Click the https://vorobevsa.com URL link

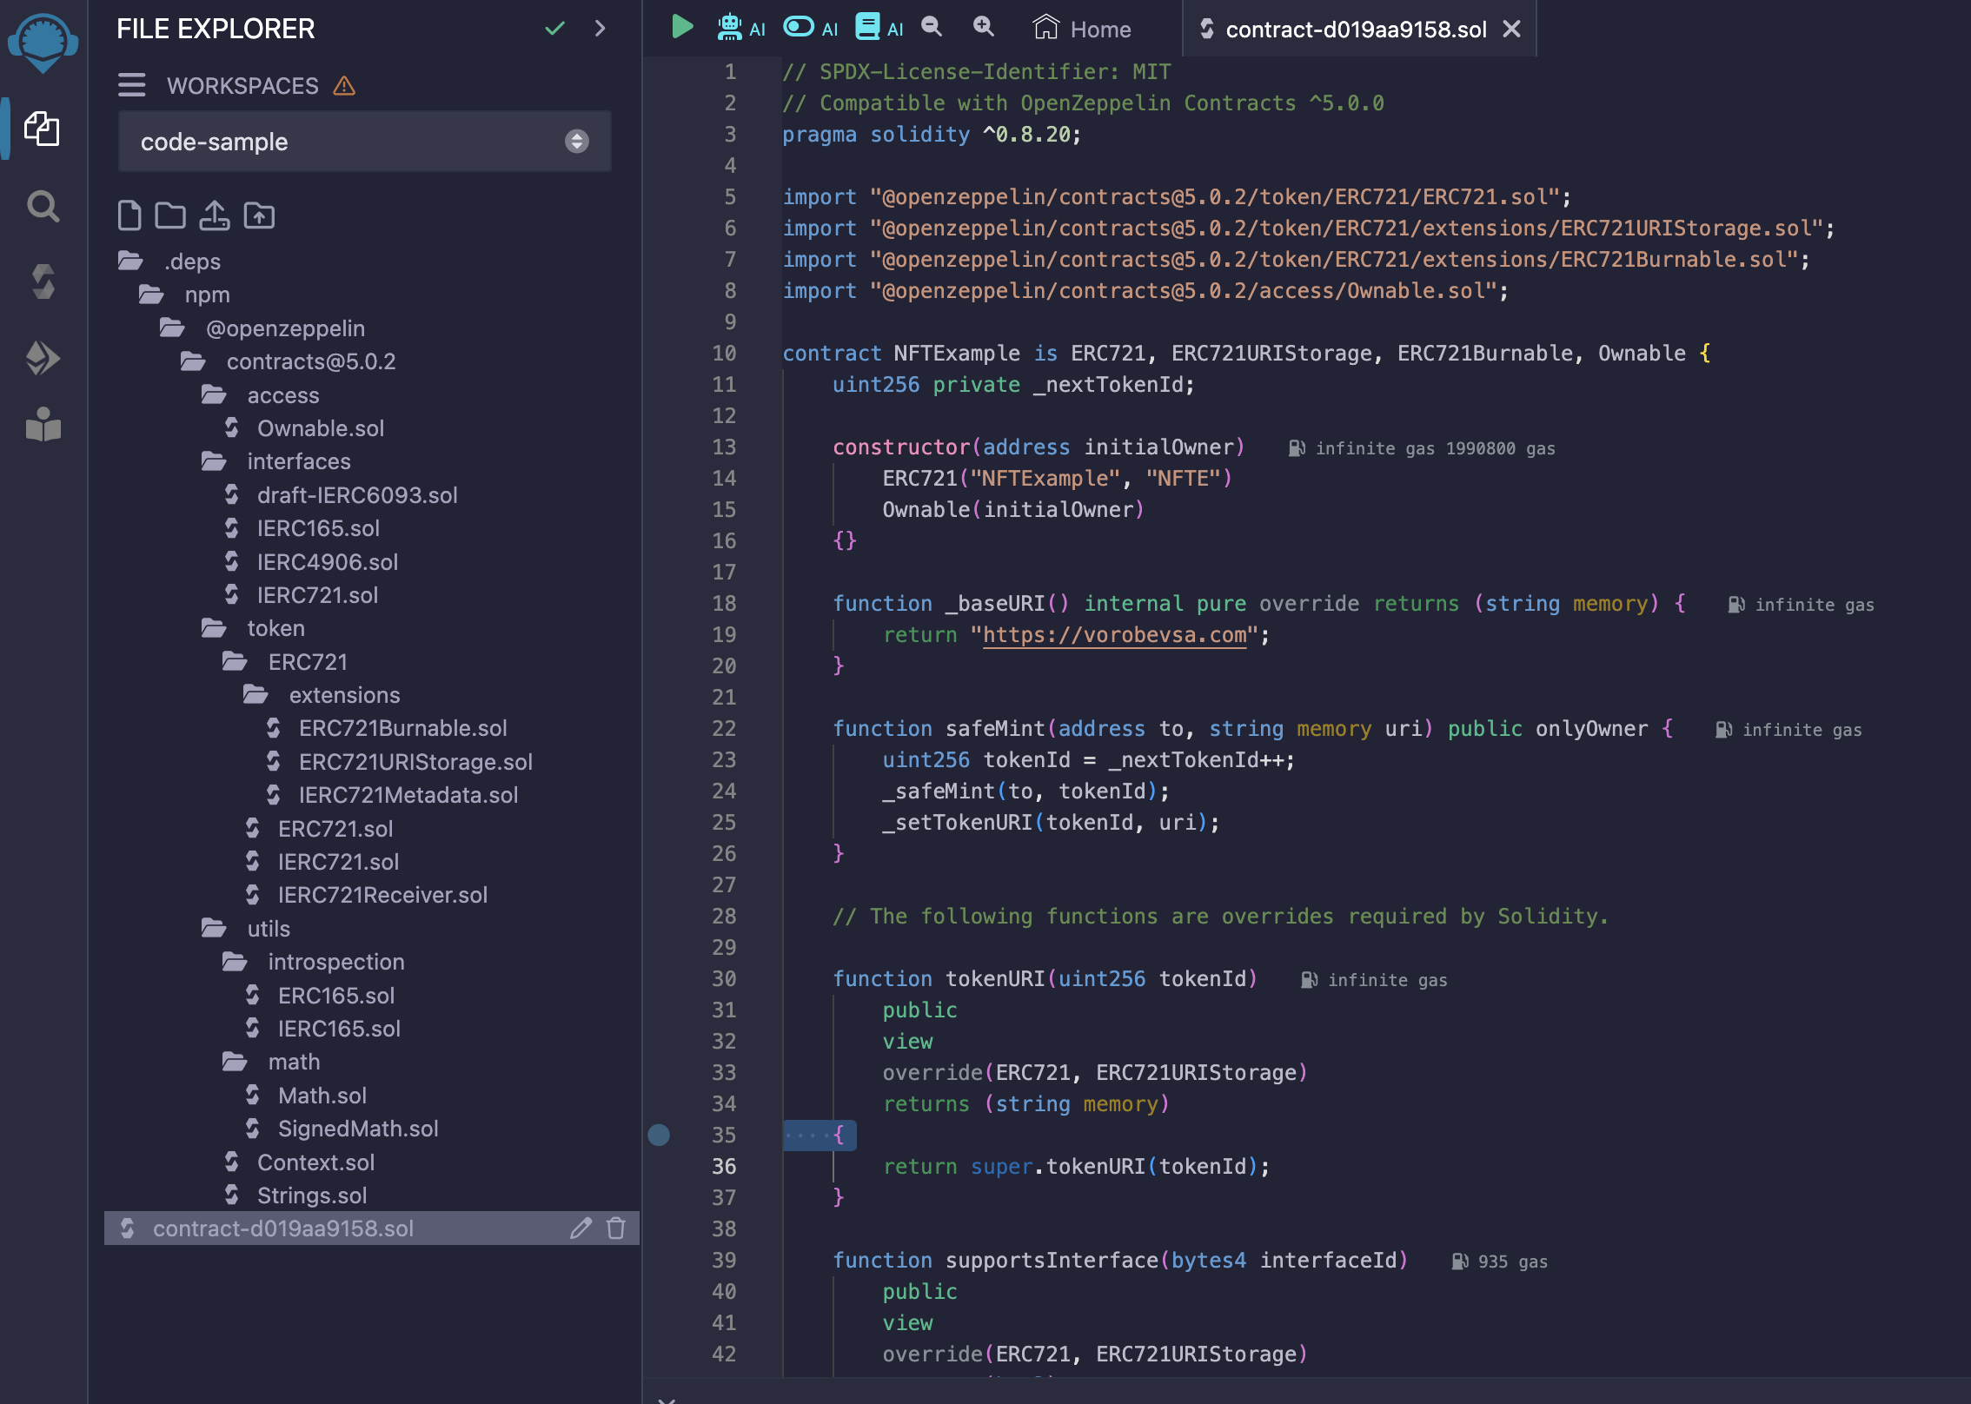tap(1117, 635)
